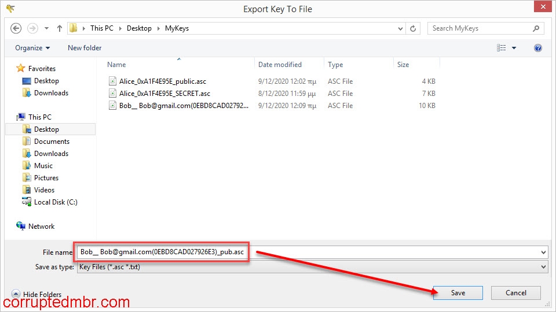Click the 9/12/2020 12:09 date cell
Image resolution: width=556 pixels, height=312 pixels.
pos(287,105)
